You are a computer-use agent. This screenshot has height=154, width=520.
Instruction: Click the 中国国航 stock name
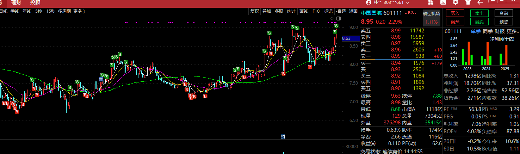(371, 13)
